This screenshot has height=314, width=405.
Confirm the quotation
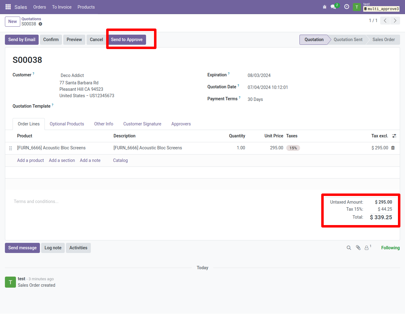coord(51,40)
